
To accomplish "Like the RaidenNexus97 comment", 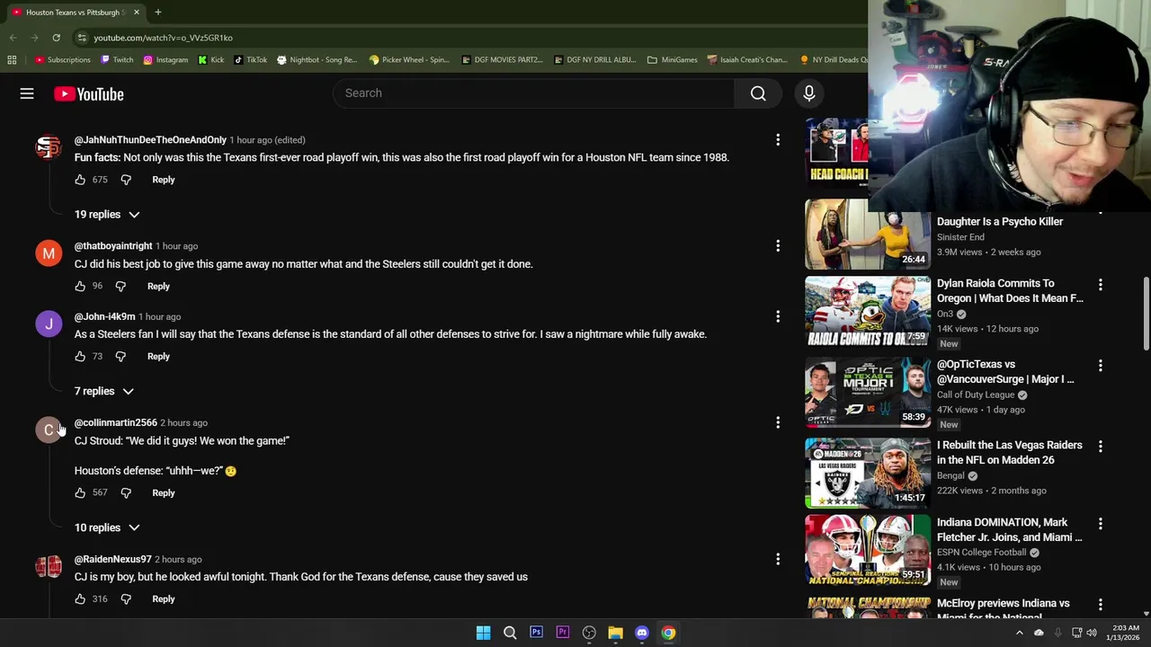I will [x=80, y=598].
